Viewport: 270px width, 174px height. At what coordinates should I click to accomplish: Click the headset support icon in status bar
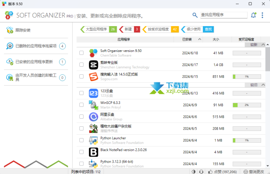coord(201,171)
